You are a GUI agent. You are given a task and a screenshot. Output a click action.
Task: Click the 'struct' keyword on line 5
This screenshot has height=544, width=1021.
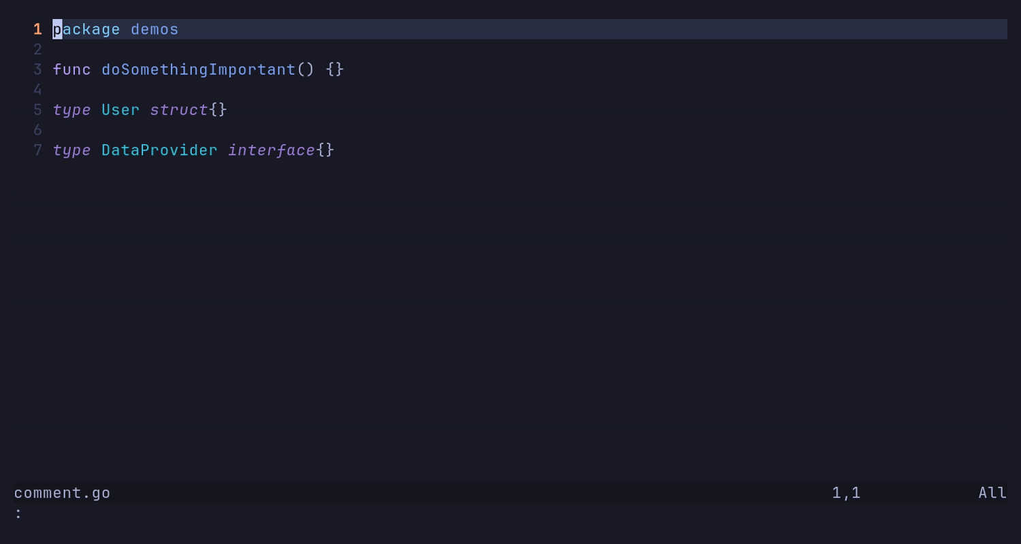[179, 109]
